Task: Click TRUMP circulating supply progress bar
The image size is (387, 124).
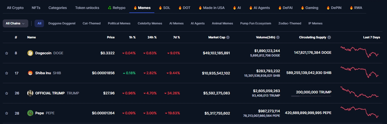Action: [311, 96]
